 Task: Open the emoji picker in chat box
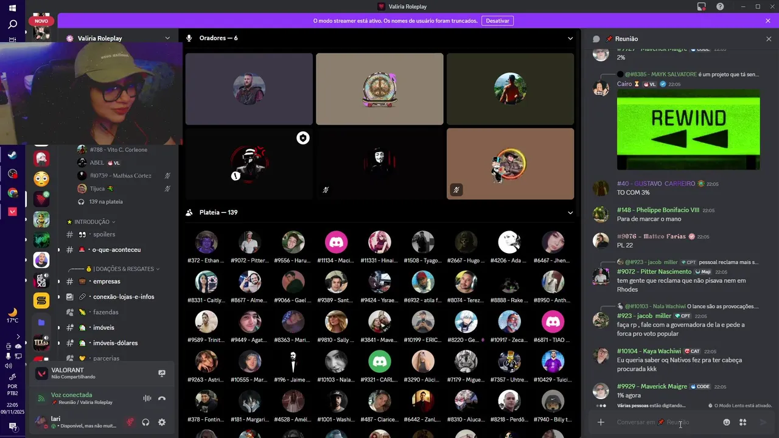coord(727,422)
